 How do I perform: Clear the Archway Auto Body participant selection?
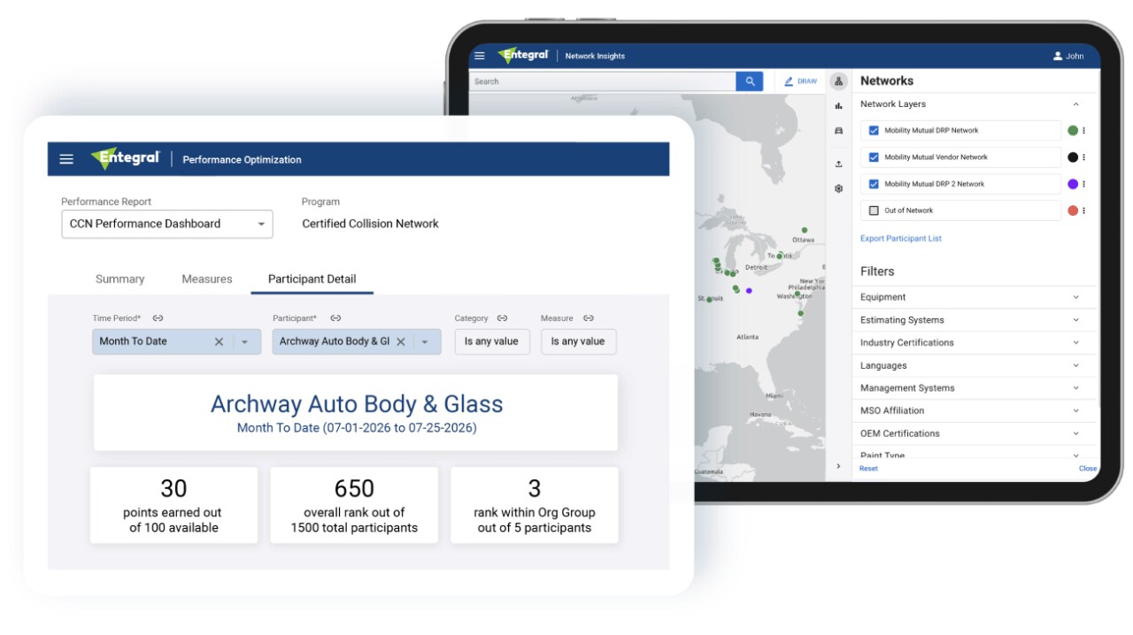point(401,341)
